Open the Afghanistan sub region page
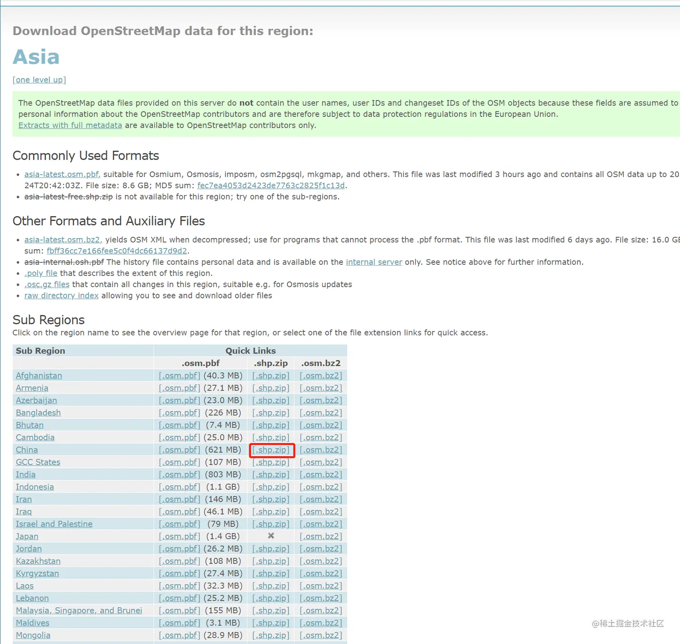This screenshot has width=680, height=644. click(x=39, y=376)
